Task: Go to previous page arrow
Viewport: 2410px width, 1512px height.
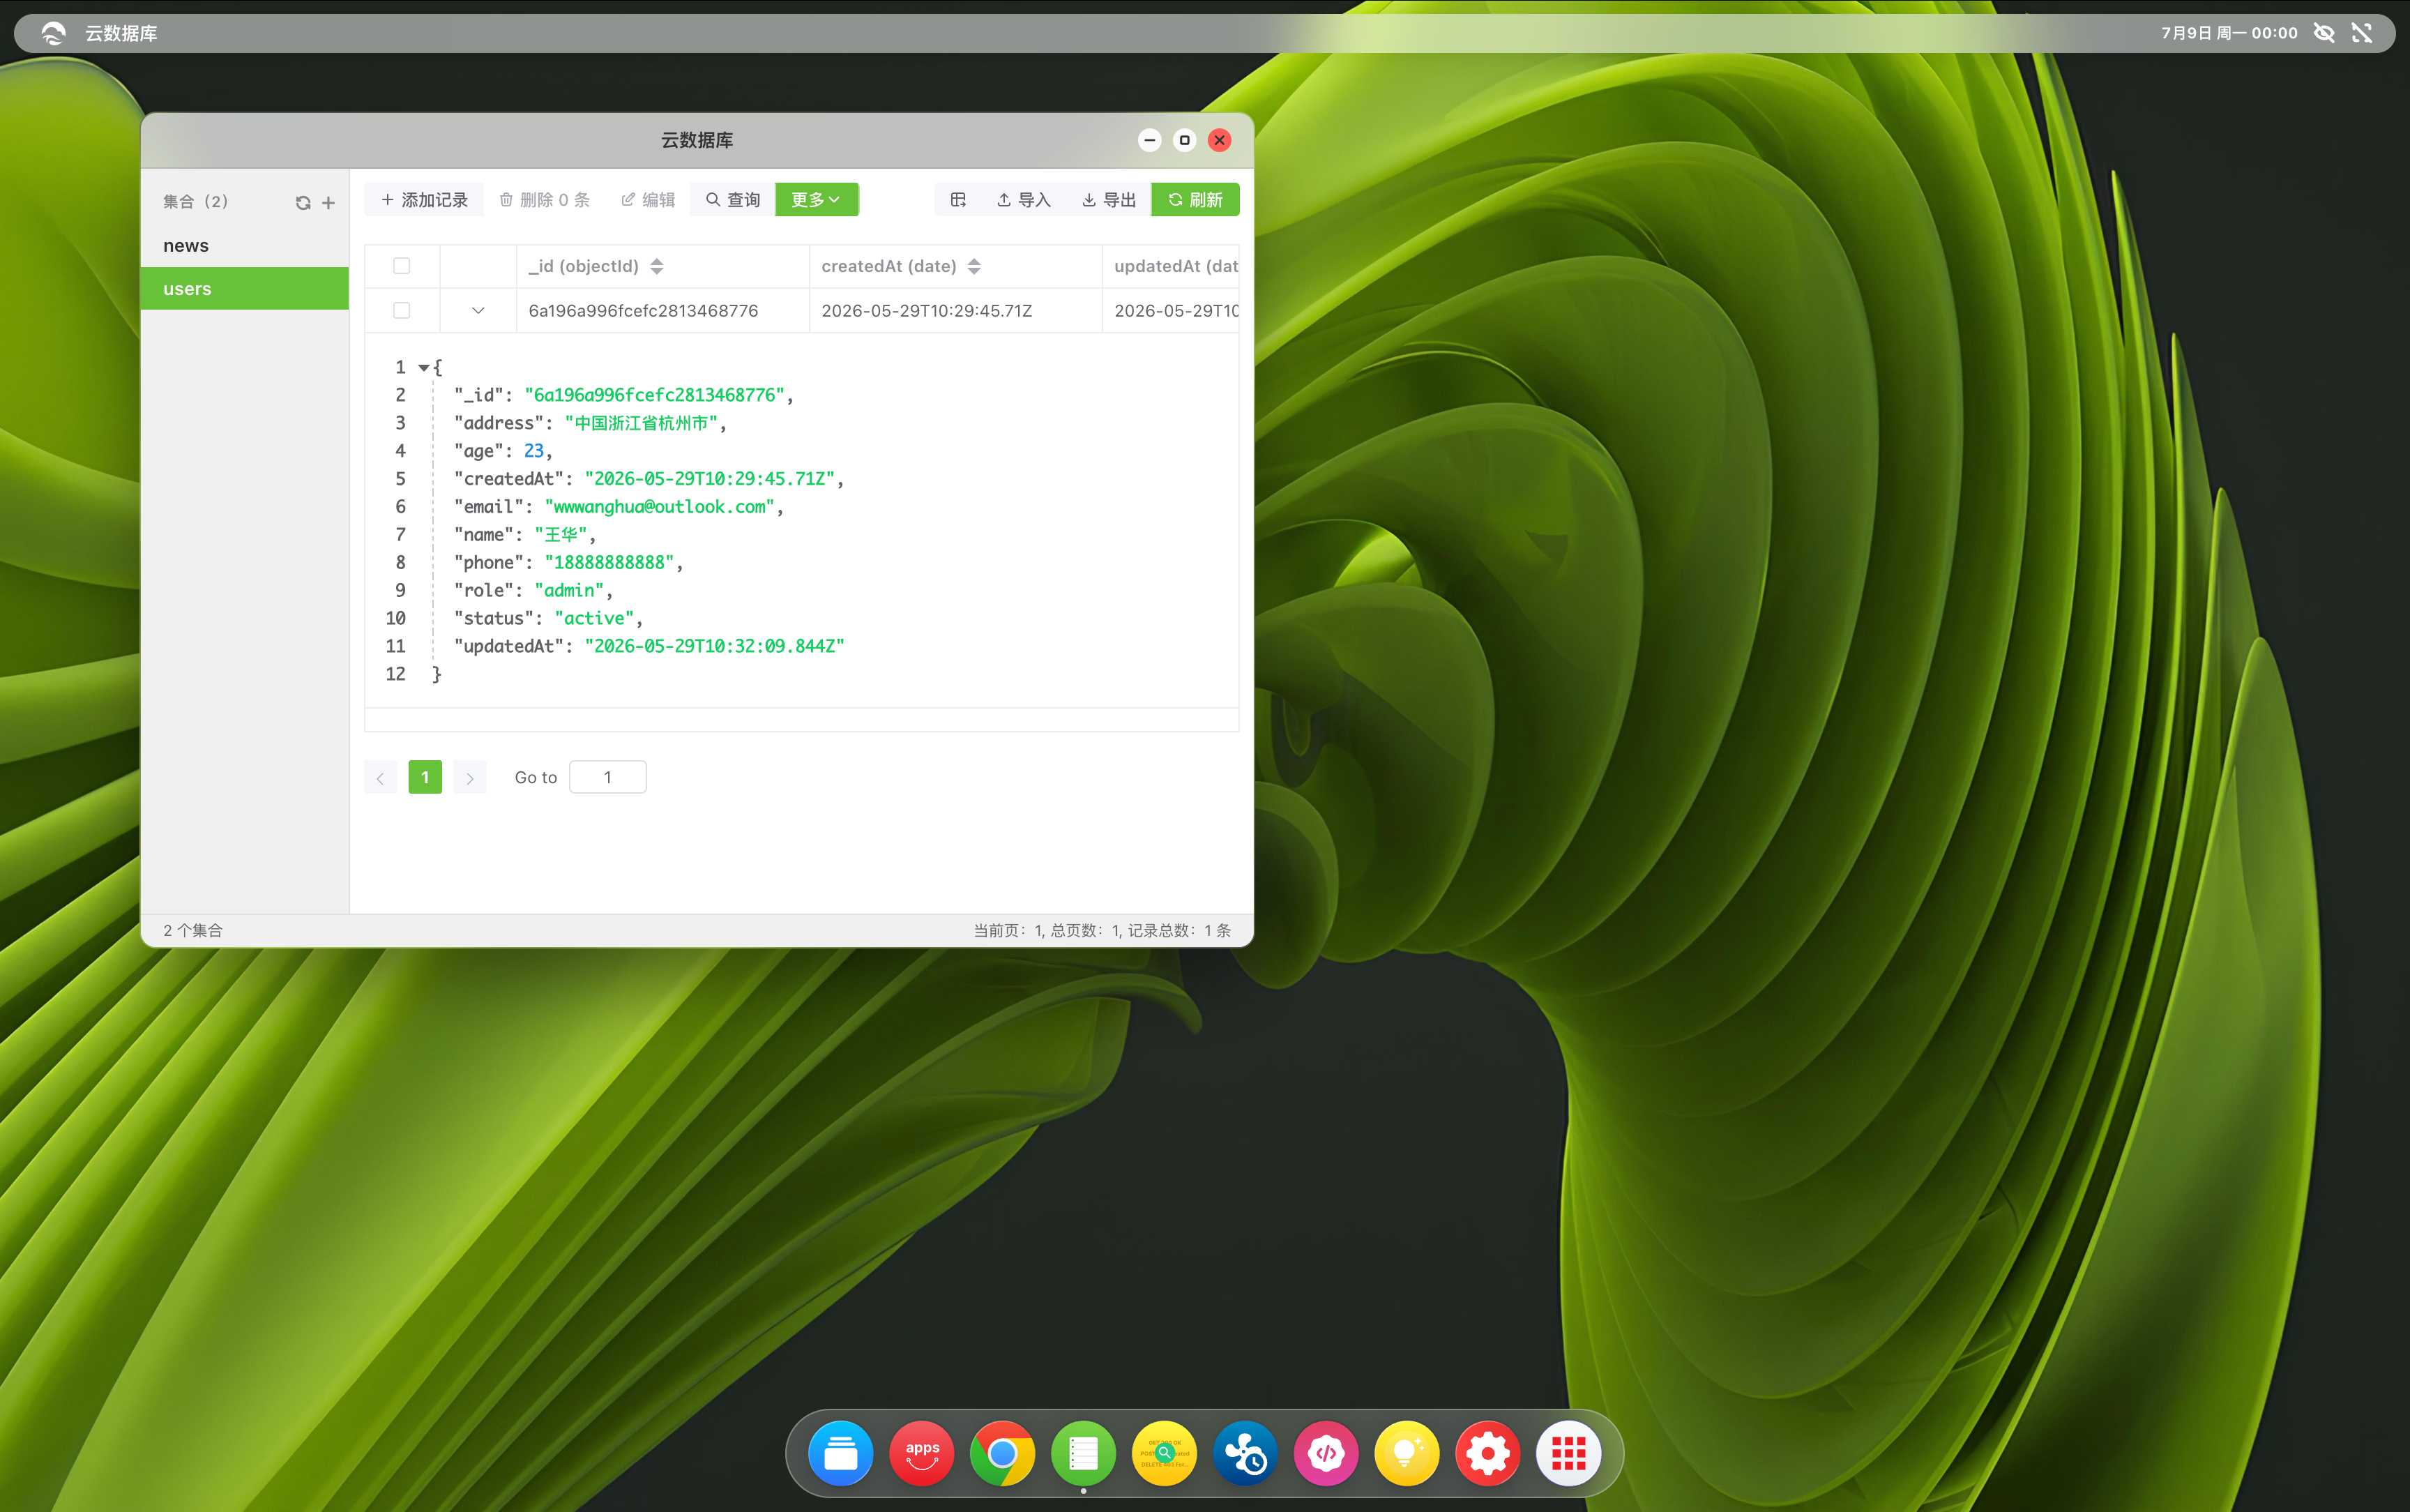Action: [381, 777]
